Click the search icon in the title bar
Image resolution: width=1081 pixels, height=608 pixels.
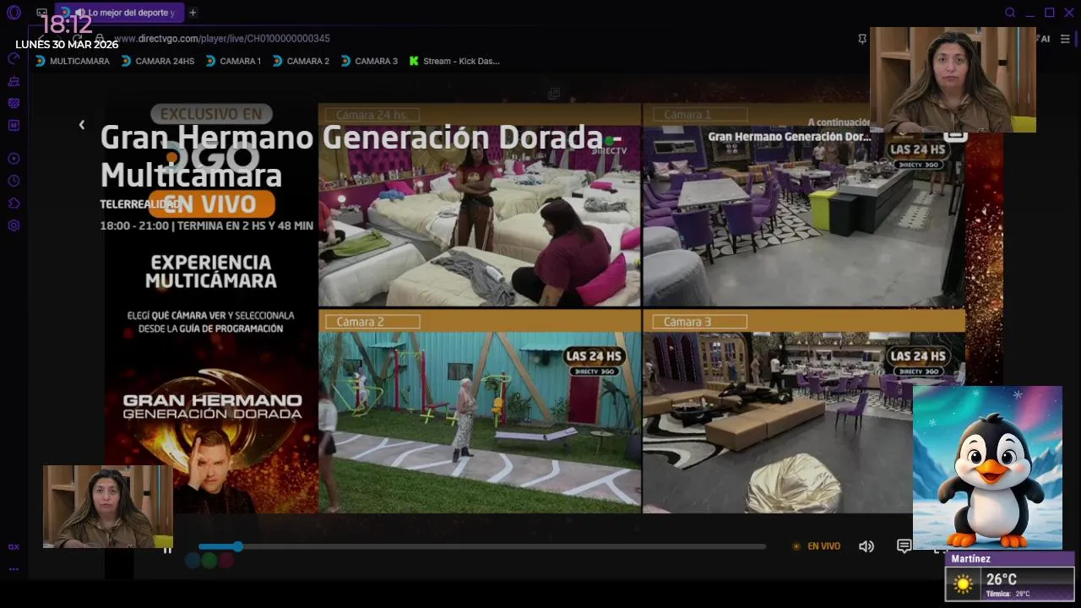click(1010, 13)
